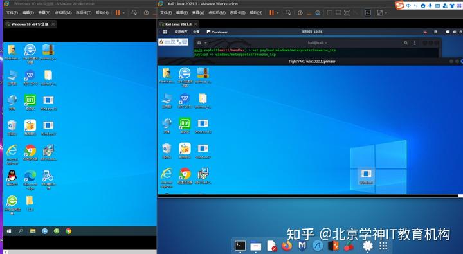Search in Kali terminal window

point(406,43)
